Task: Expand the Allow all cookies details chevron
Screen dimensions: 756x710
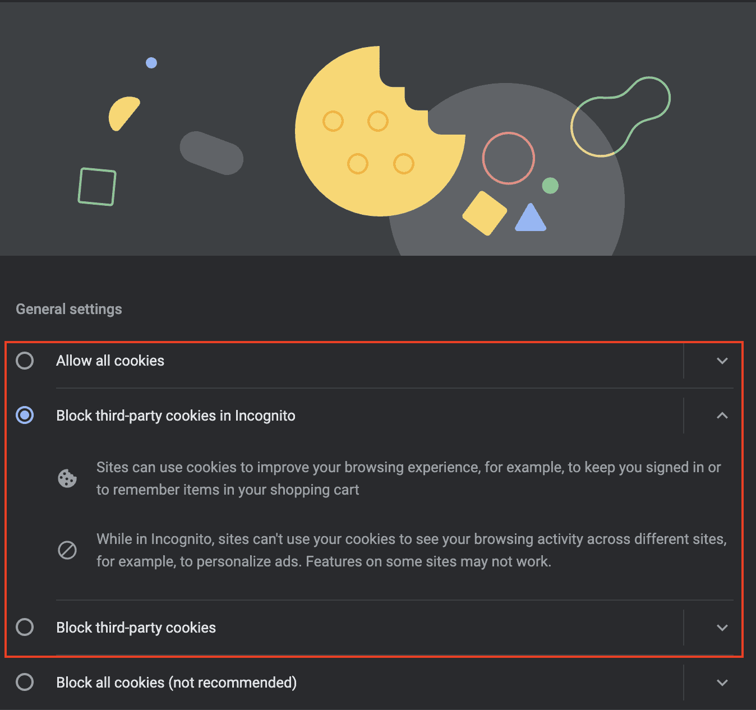Action: pos(722,361)
